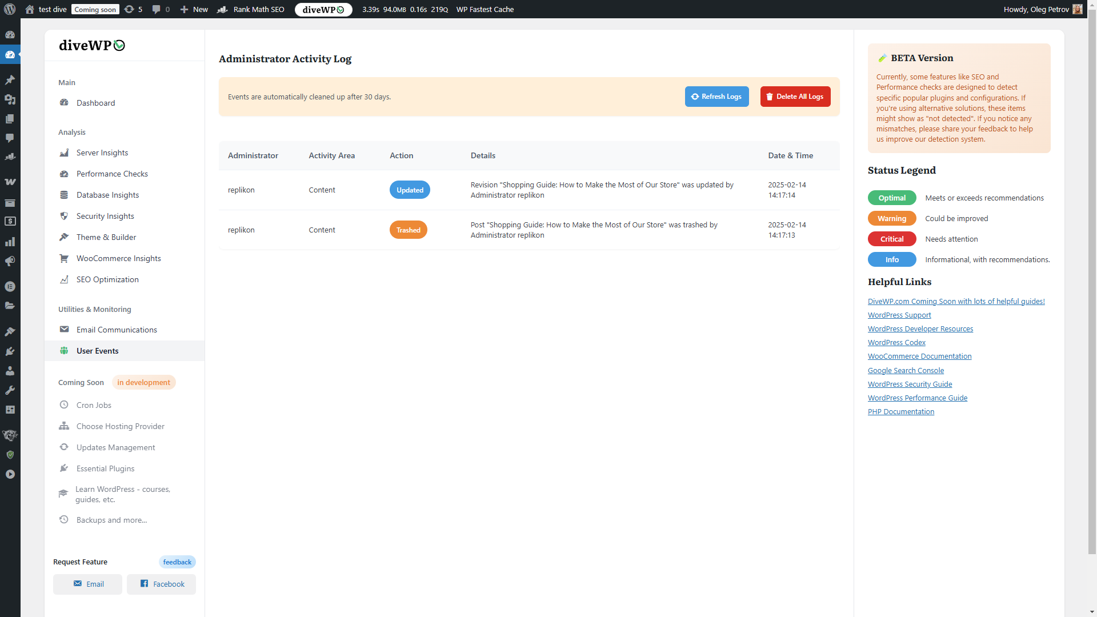The image size is (1097, 617).
Task: Open Server Insights in diveWP menu
Action: pyautogui.click(x=102, y=153)
